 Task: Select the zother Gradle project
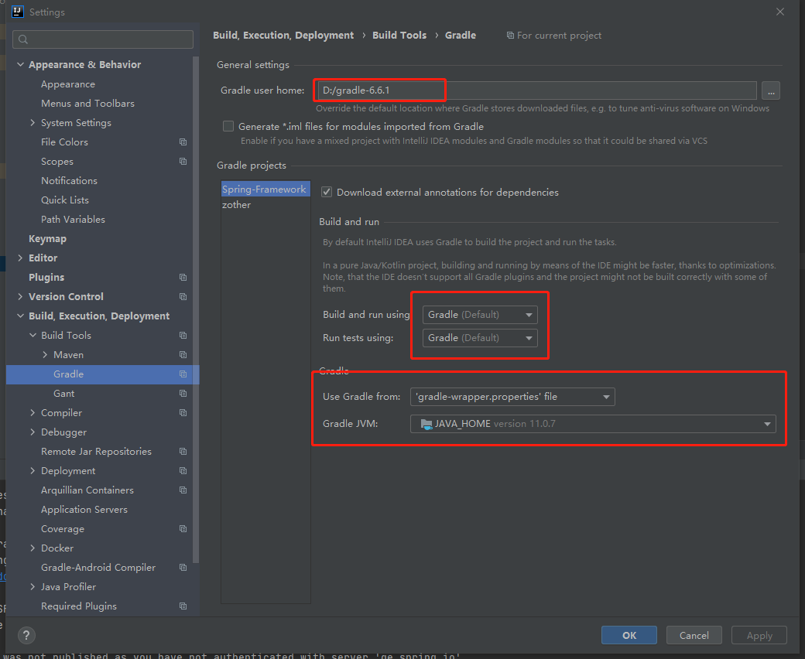click(265, 205)
